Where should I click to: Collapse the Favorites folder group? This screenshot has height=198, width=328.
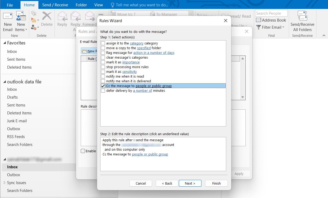4,43
